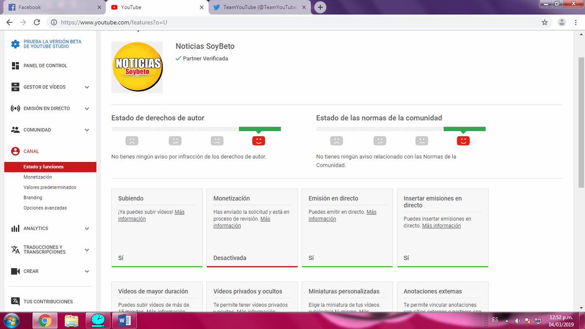Click the browser back arrow

tap(9, 22)
